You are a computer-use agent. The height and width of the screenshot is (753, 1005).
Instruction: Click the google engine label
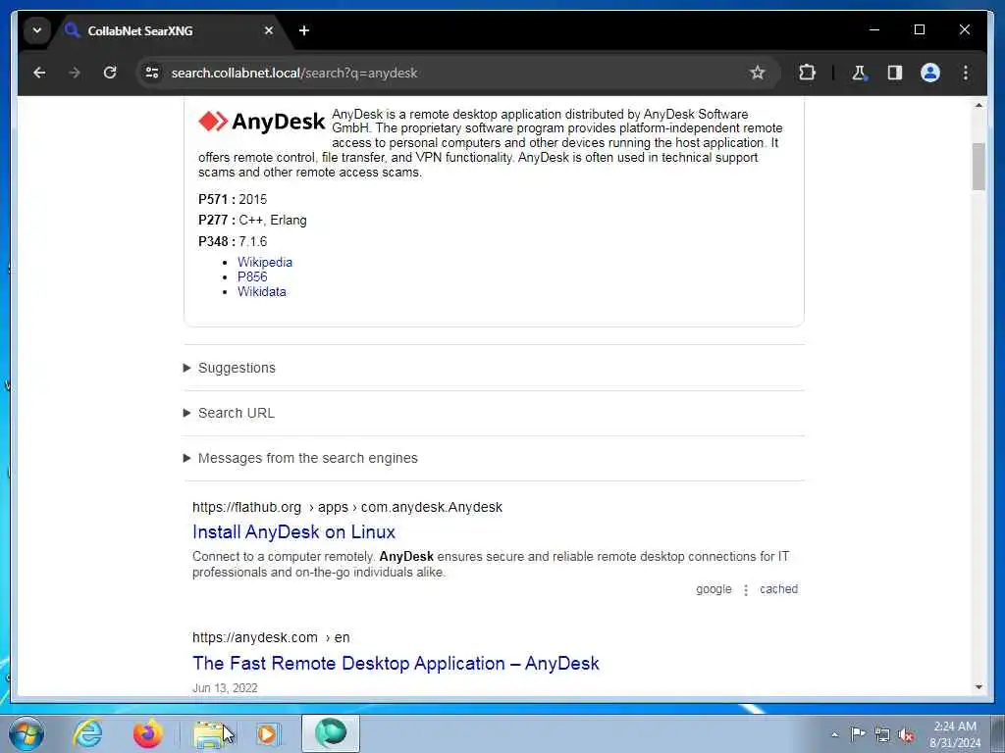(x=714, y=589)
